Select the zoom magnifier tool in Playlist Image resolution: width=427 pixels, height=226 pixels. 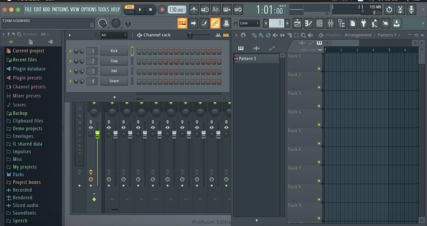303,35
